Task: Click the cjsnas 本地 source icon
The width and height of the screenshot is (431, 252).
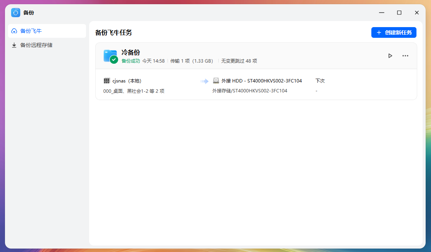Action: [x=107, y=81]
